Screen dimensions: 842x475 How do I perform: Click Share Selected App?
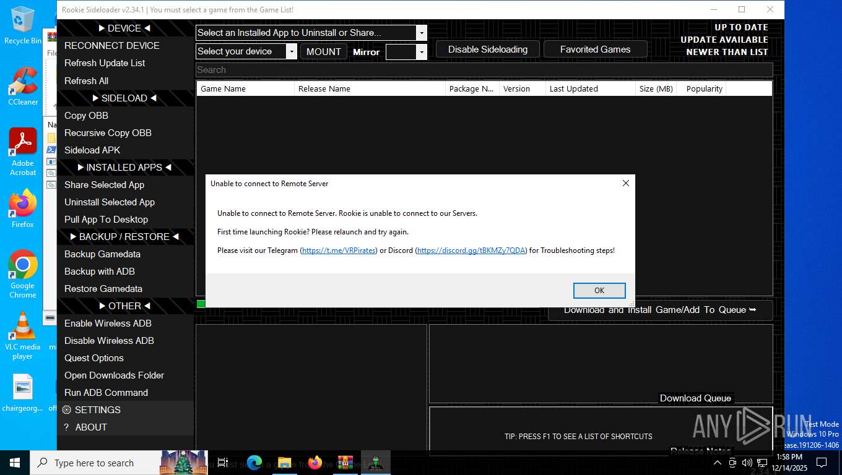pyautogui.click(x=125, y=184)
